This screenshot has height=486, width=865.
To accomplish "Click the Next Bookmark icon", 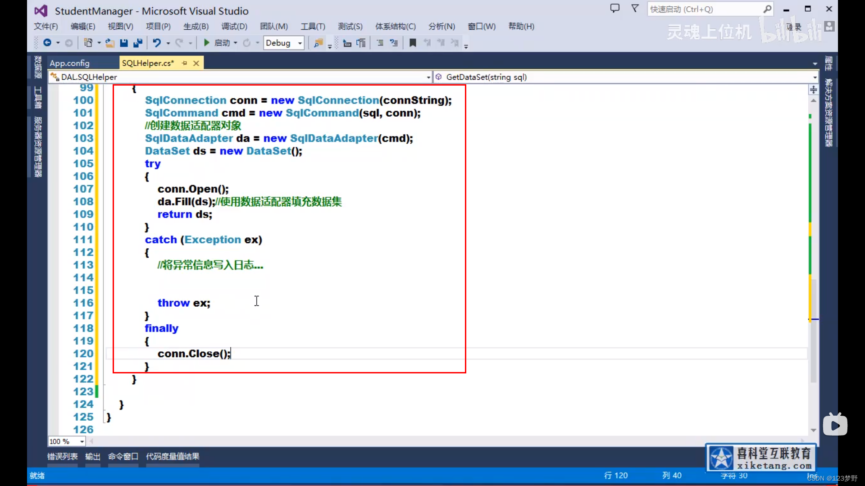I will coord(441,43).
